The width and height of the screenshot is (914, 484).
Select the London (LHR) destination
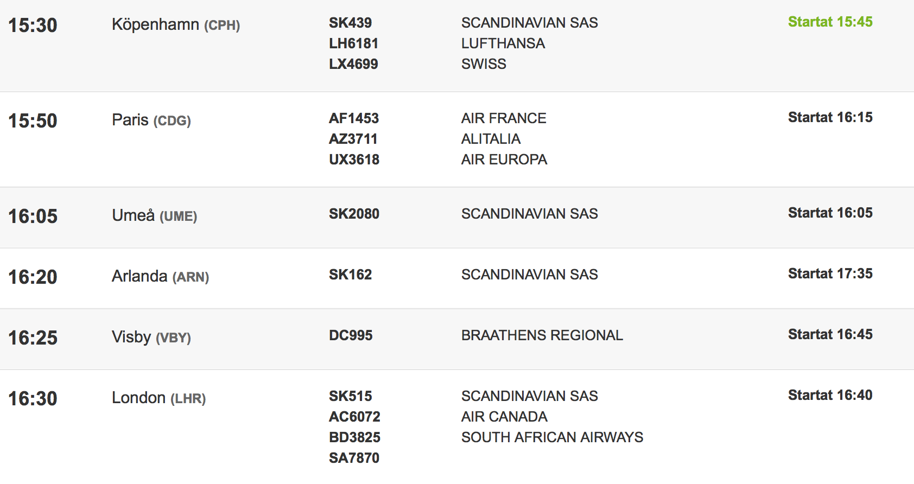158,398
